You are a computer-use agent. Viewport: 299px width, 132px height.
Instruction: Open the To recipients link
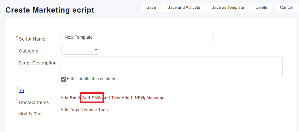pos(21,91)
